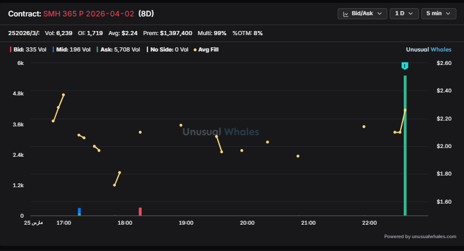The image size is (464, 251).
Task: Click the $2.60 price axis label
Action: coord(444,63)
